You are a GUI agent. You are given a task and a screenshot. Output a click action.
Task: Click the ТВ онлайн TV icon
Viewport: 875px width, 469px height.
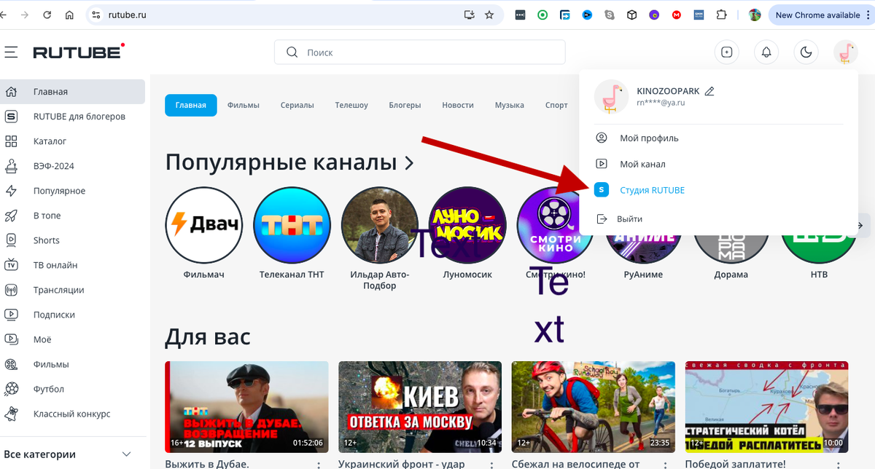(12, 265)
